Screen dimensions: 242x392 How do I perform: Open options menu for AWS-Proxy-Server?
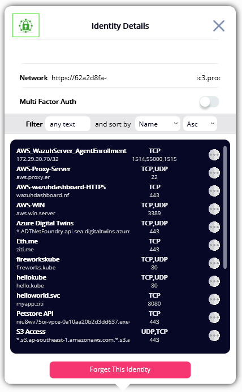pos(214,173)
